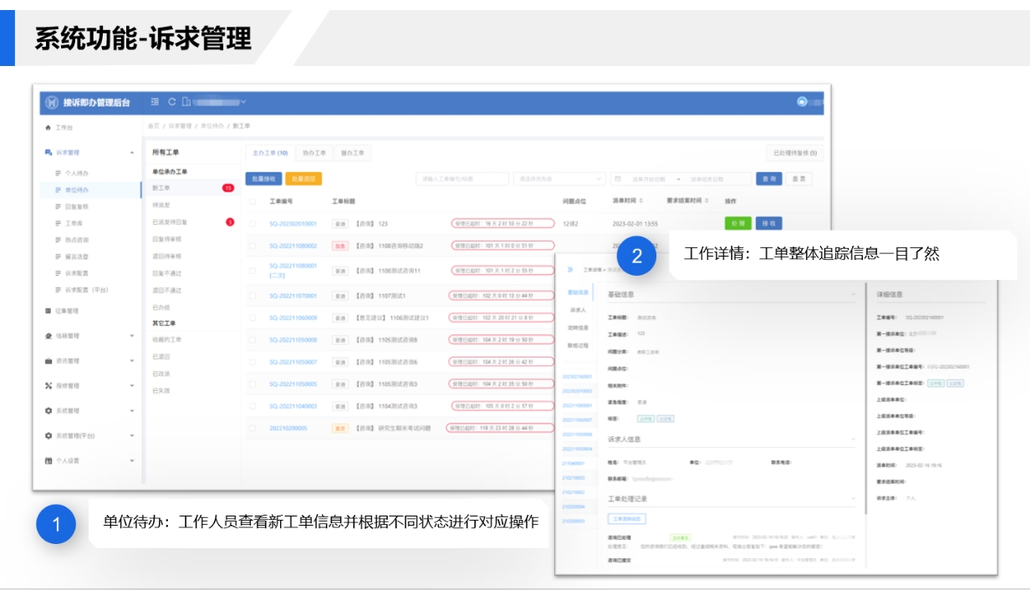Image resolution: width=1030 pixels, height=600 pixels.
Task: Click sort arrows on 要求结束时间 column
Action: point(708,201)
